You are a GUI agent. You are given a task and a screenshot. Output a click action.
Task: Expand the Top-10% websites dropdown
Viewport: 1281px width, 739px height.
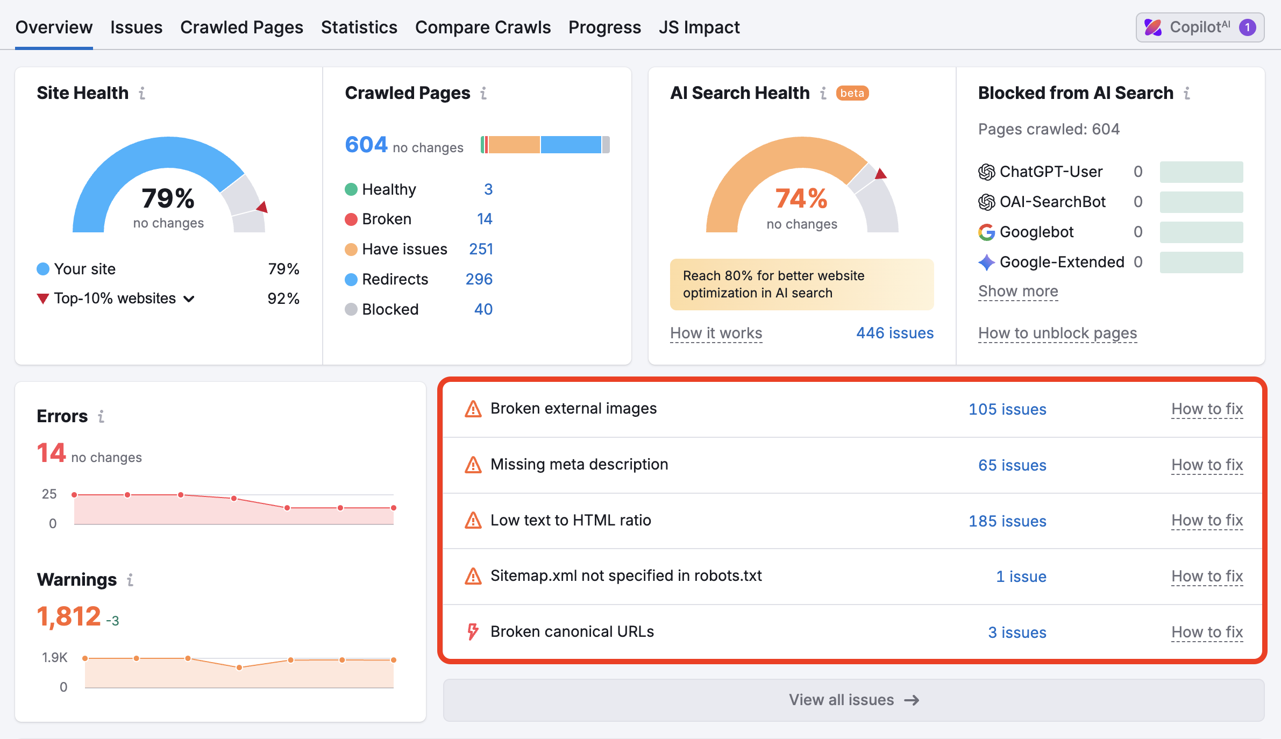[189, 299]
